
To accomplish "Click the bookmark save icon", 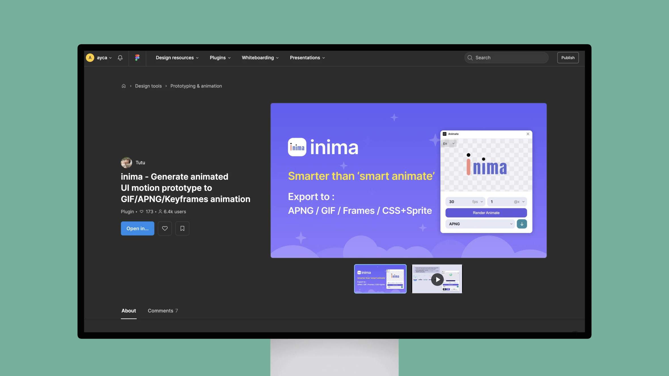I will point(182,228).
